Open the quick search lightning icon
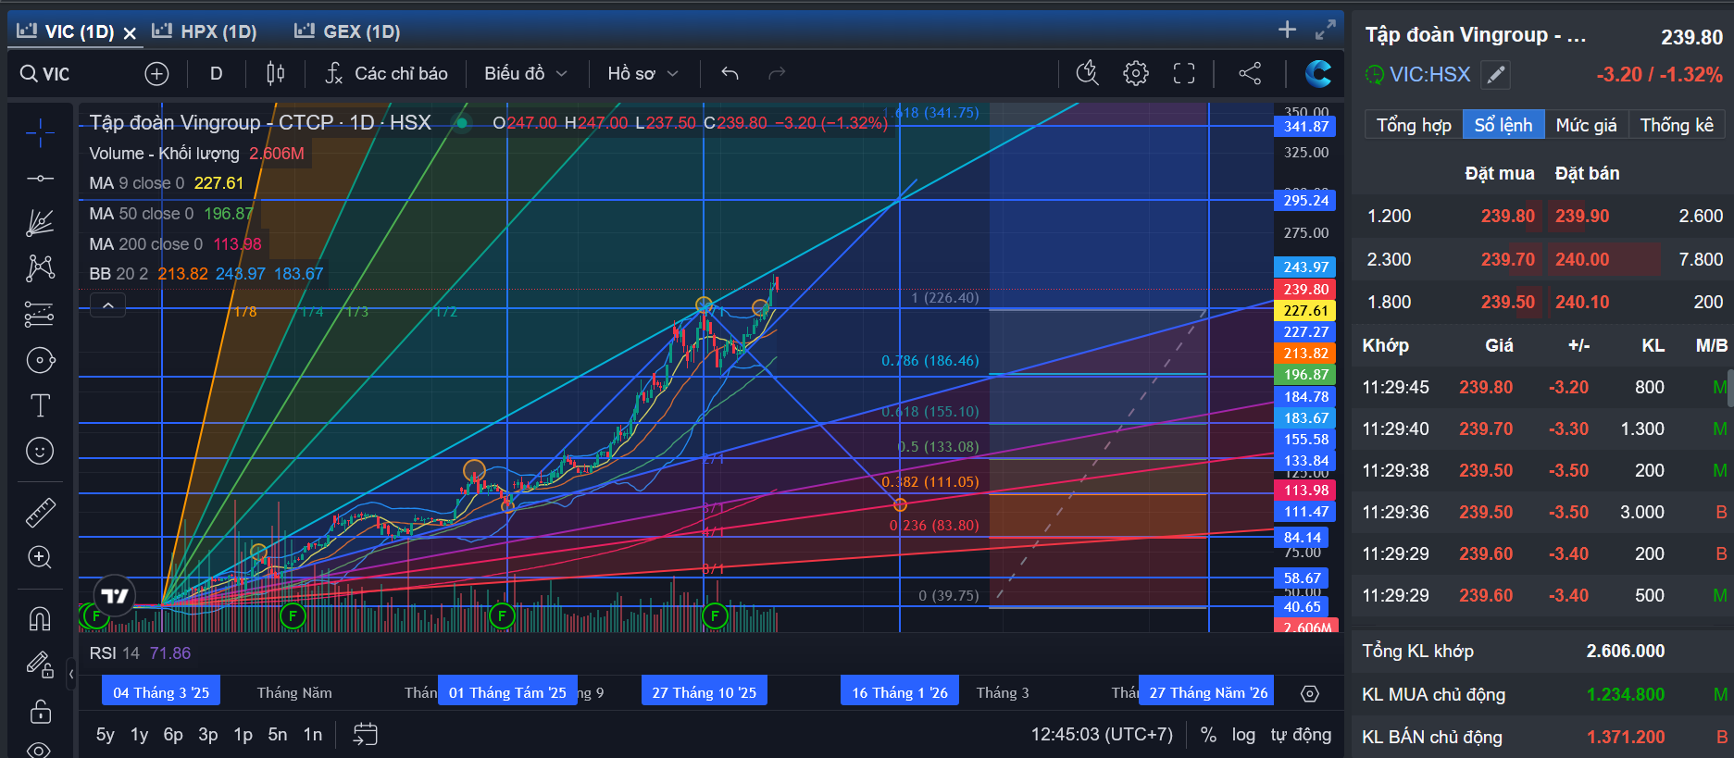The height and width of the screenshot is (758, 1734). (1088, 74)
